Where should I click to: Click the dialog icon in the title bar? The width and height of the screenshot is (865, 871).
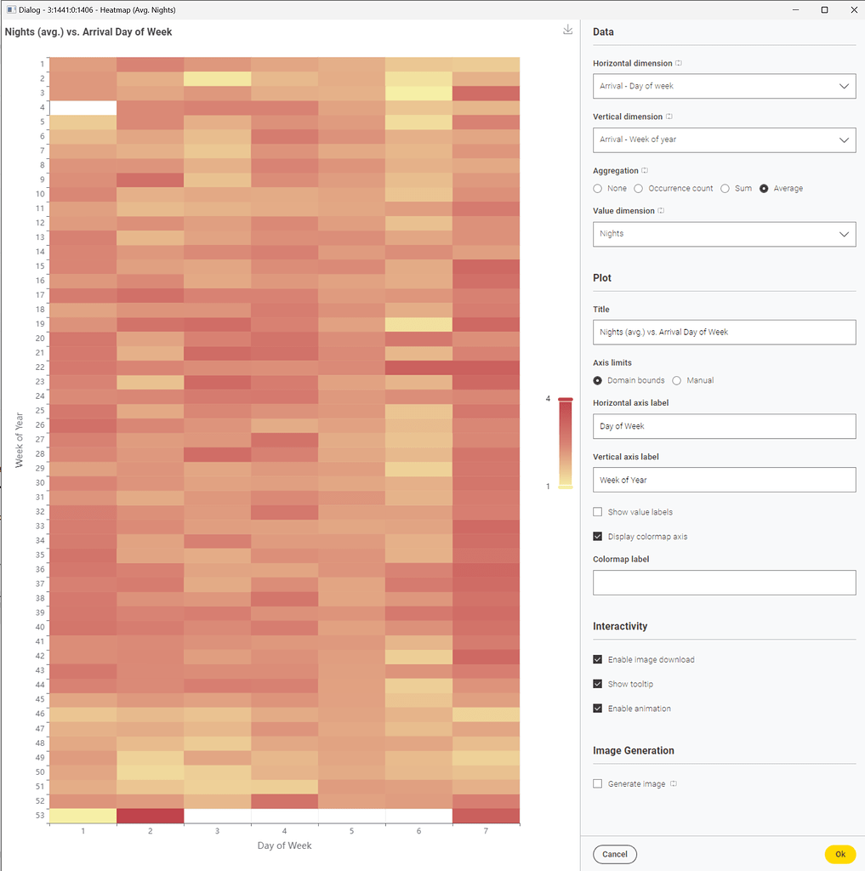click(9, 9)
